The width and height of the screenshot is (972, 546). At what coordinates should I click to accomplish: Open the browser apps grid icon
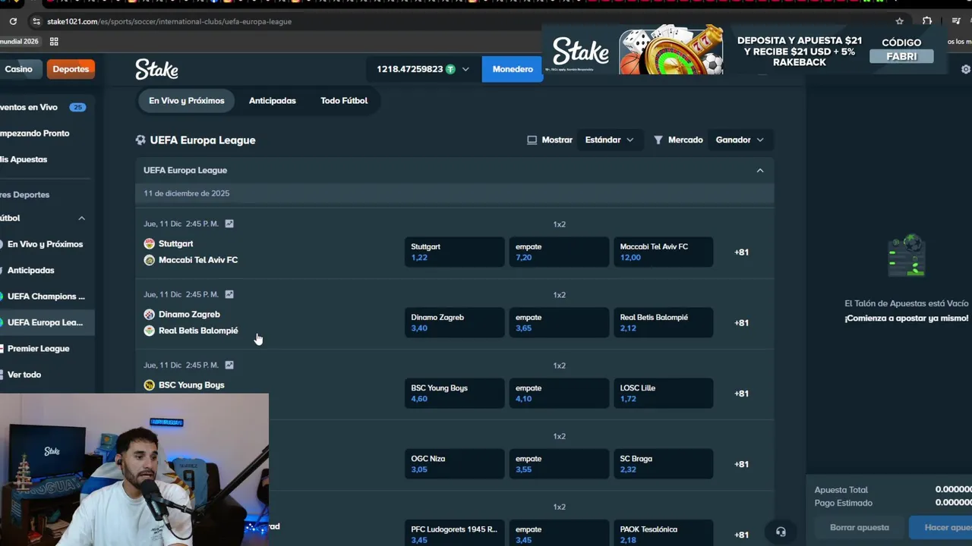54,42
